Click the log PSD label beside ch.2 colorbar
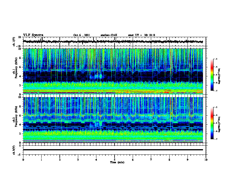 click(x=219, y=124)
